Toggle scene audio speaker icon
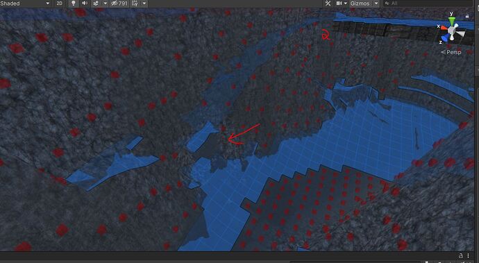The width and height of the screenshot is (479, 263). pyautogui.click(x=84, y=3)
